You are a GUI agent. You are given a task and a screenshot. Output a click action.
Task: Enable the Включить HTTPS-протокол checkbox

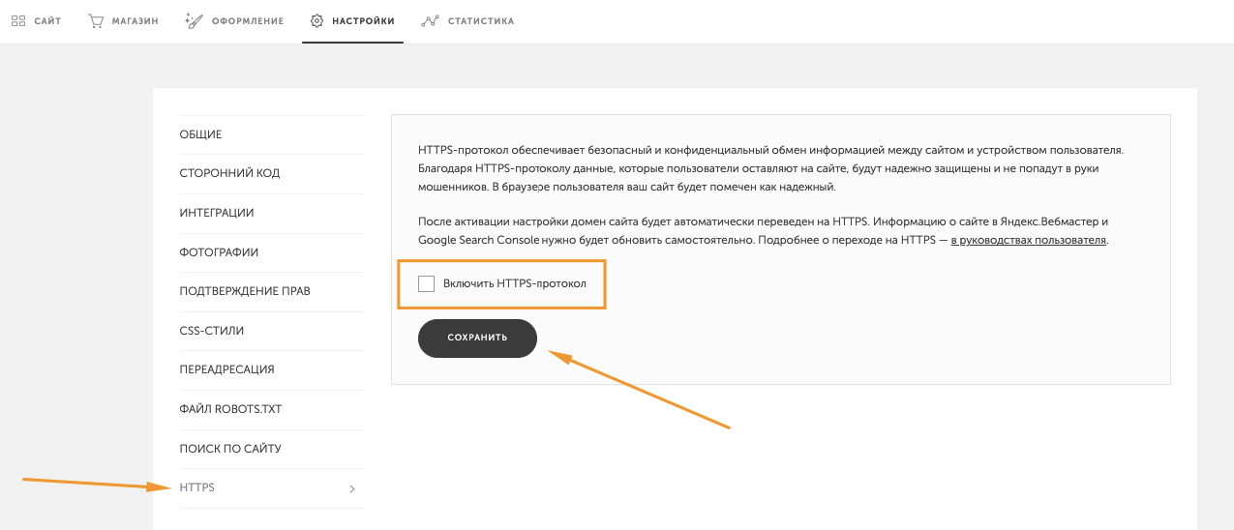[426, 283]
